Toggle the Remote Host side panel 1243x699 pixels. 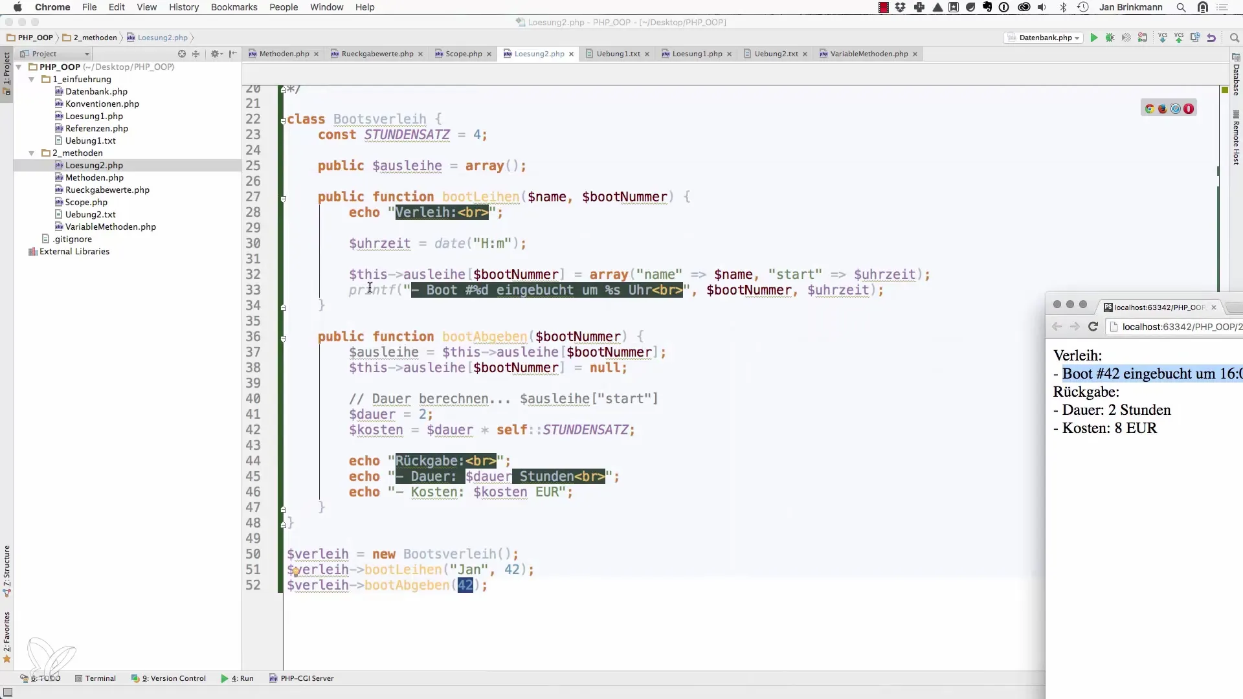(x=1236, y=138)
